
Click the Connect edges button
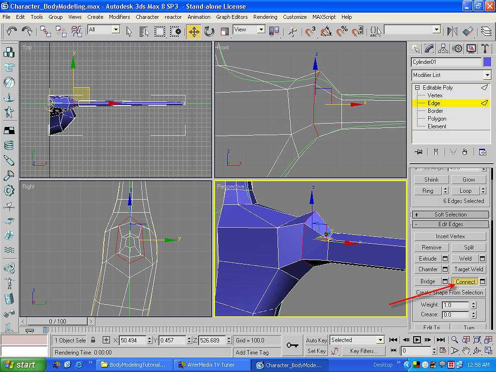click(x=465, y=281)
